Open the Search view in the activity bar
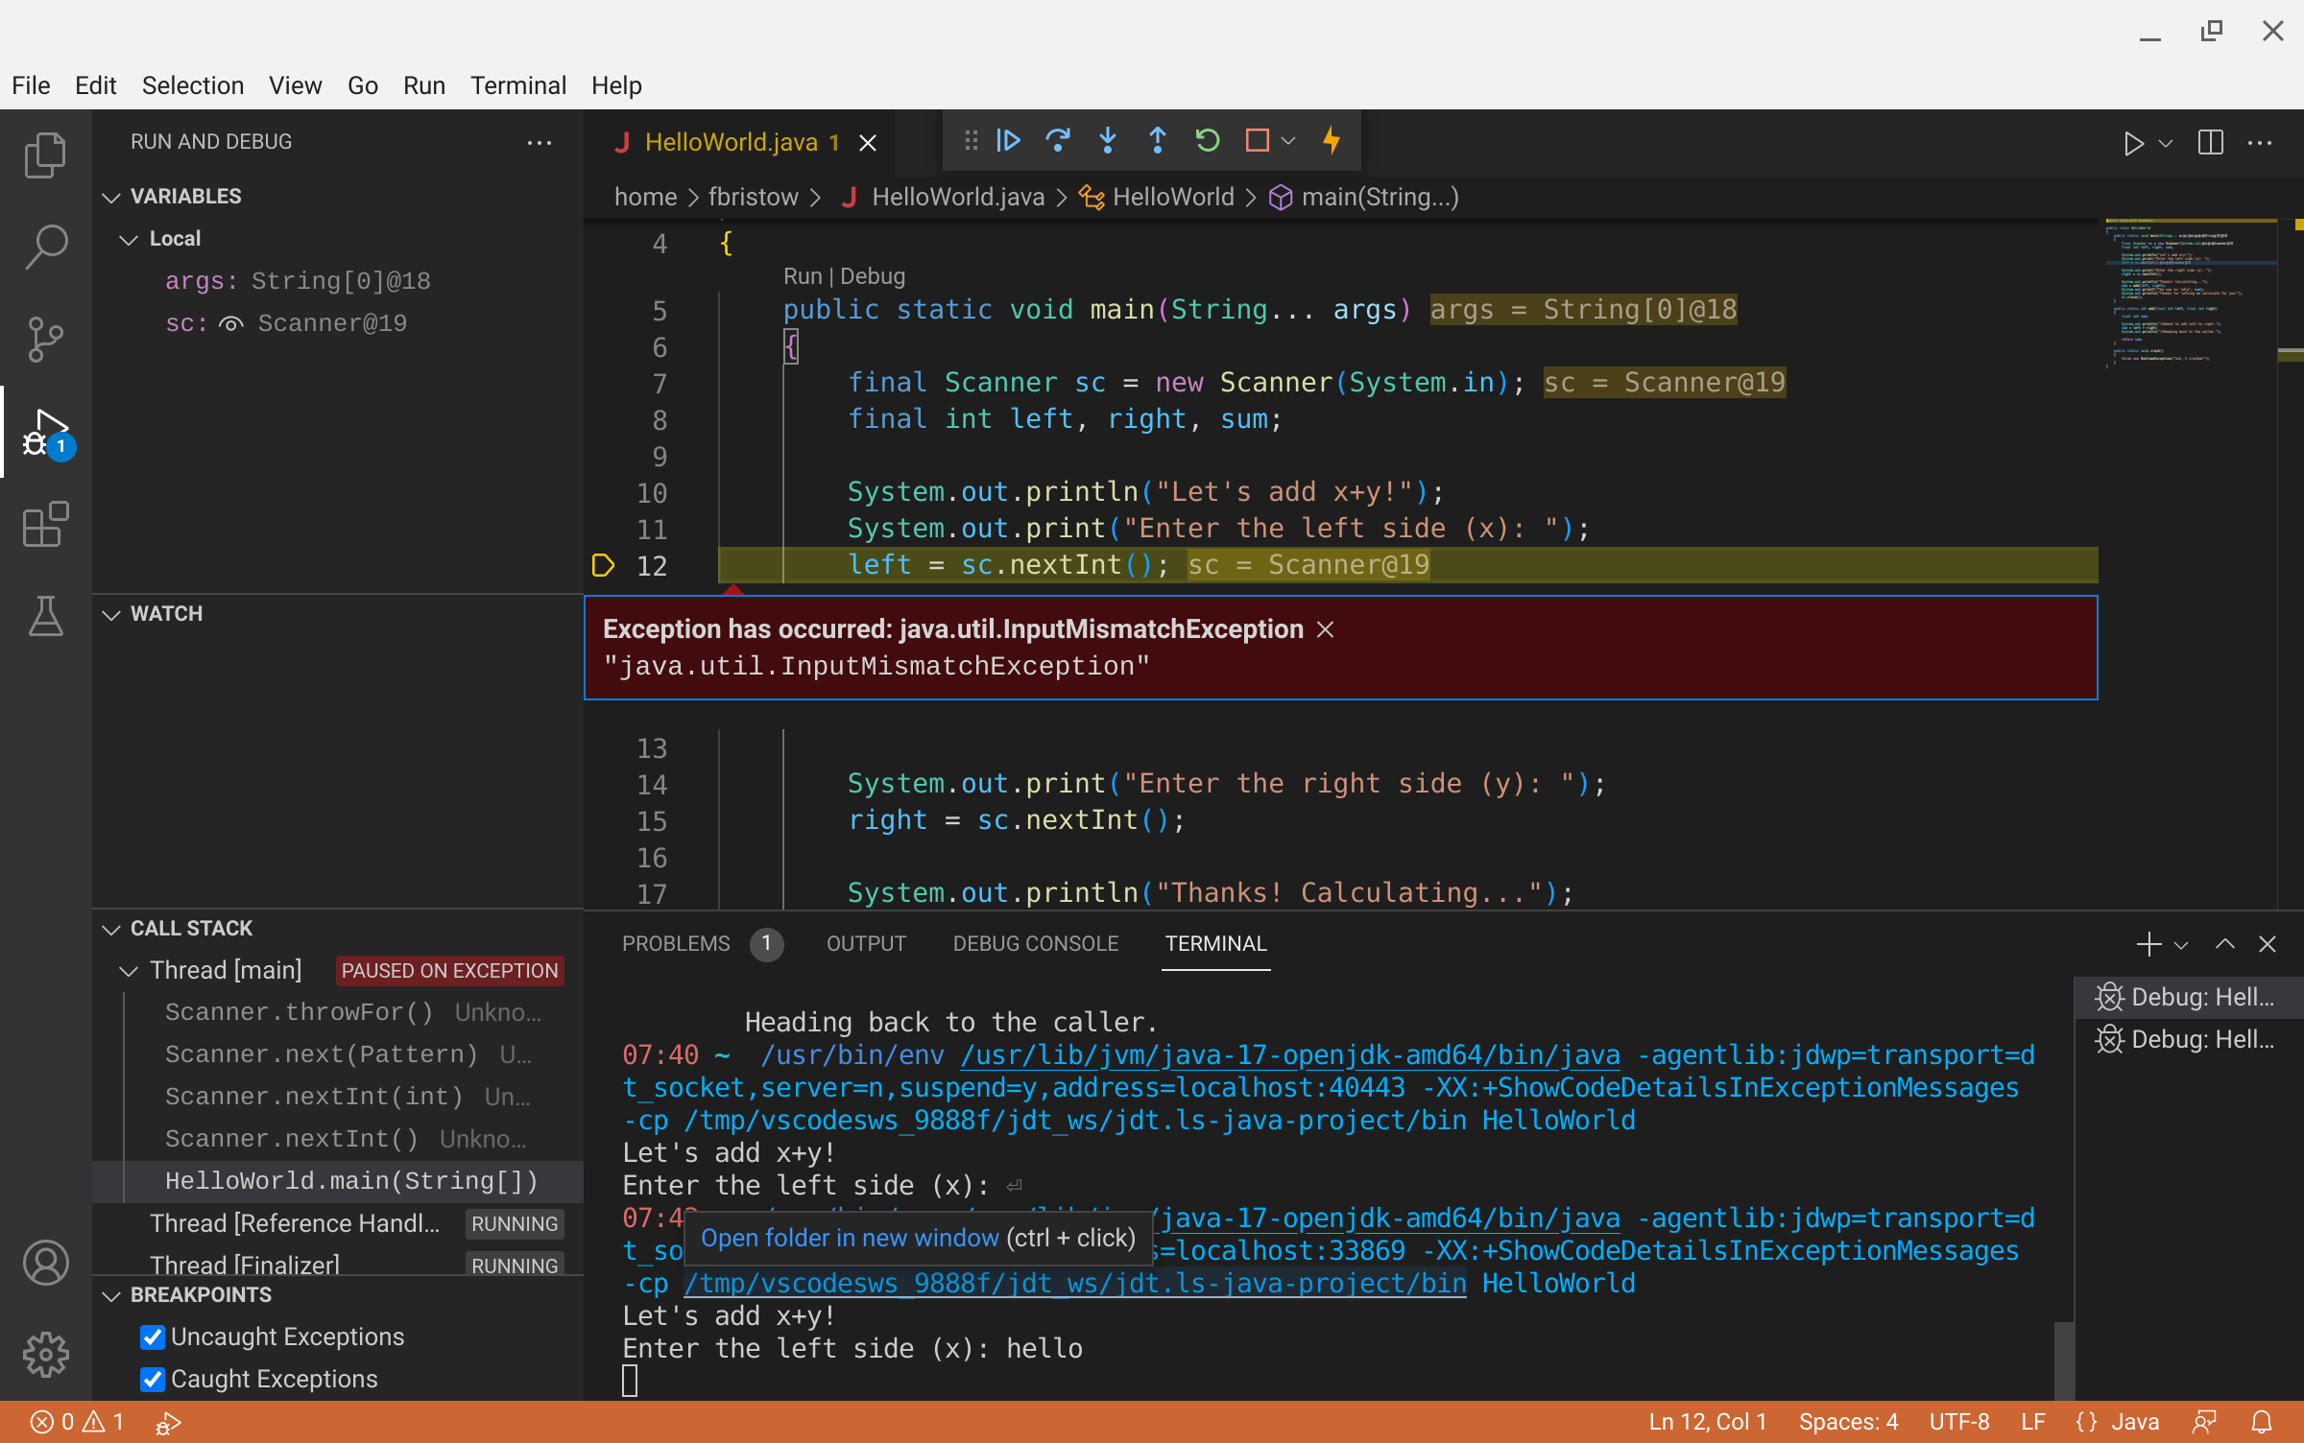This screenshot has width=2304, height=1443. coord(45,247)
